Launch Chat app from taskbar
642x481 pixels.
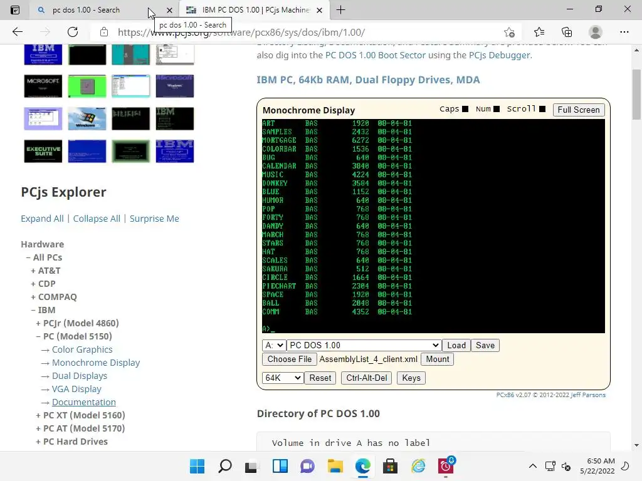307,466
